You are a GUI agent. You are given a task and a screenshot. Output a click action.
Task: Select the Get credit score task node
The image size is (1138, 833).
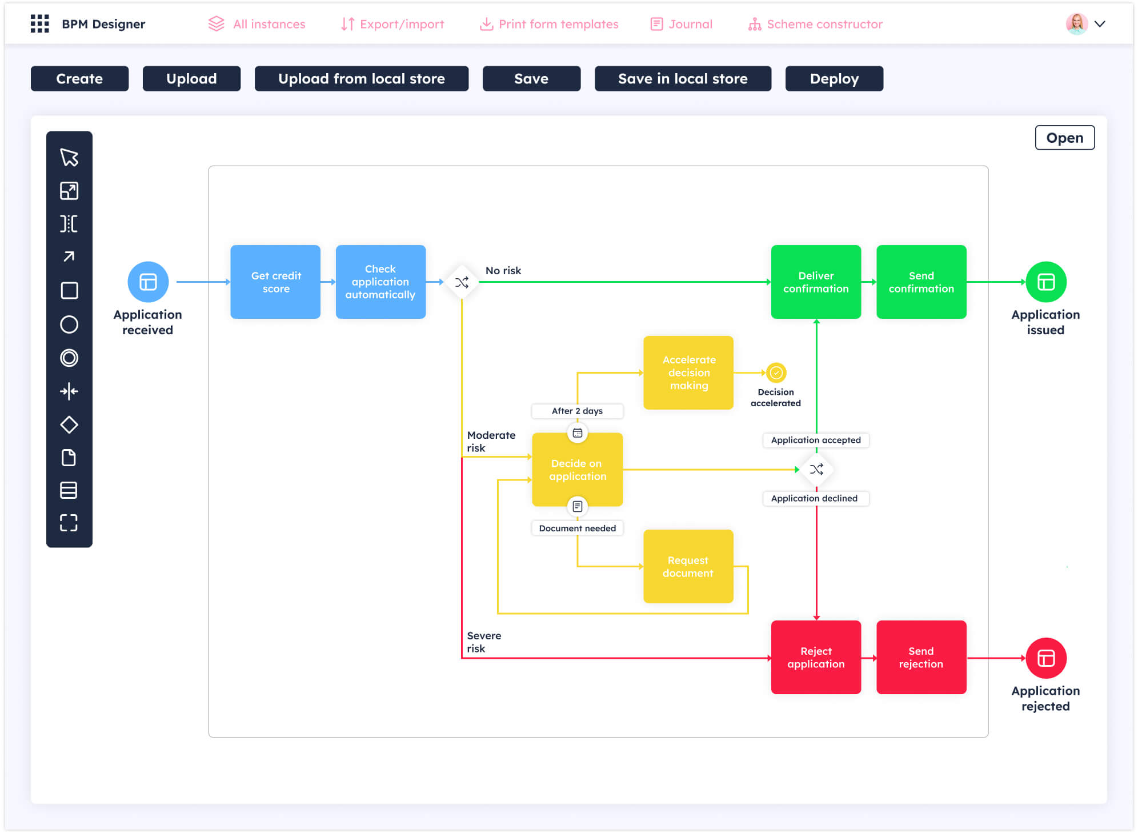(275, 282)
